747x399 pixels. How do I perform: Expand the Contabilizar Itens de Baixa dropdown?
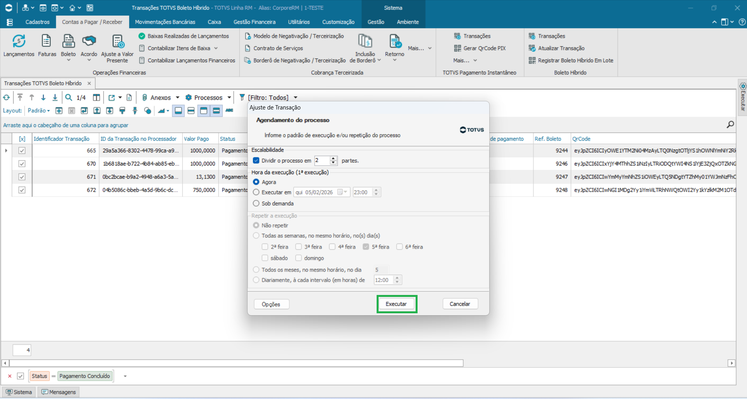point(216,48)
